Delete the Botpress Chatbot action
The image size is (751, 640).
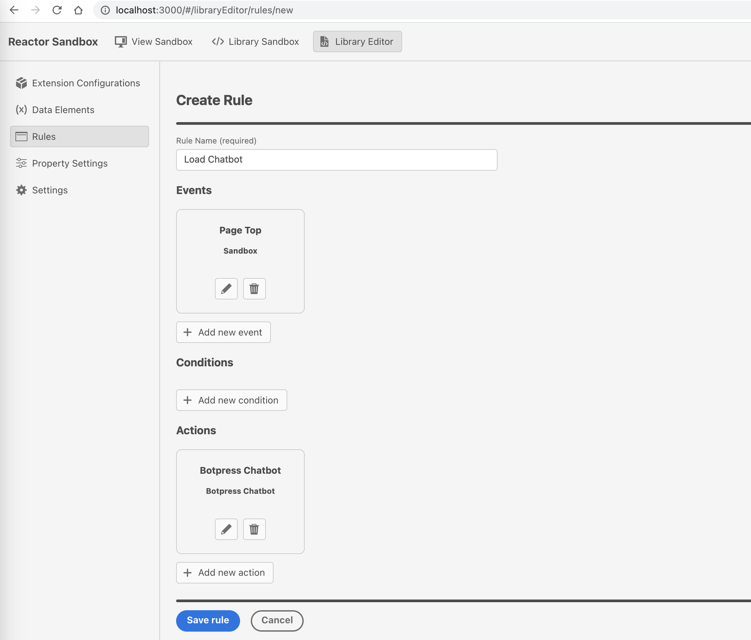tap(254, 529)
